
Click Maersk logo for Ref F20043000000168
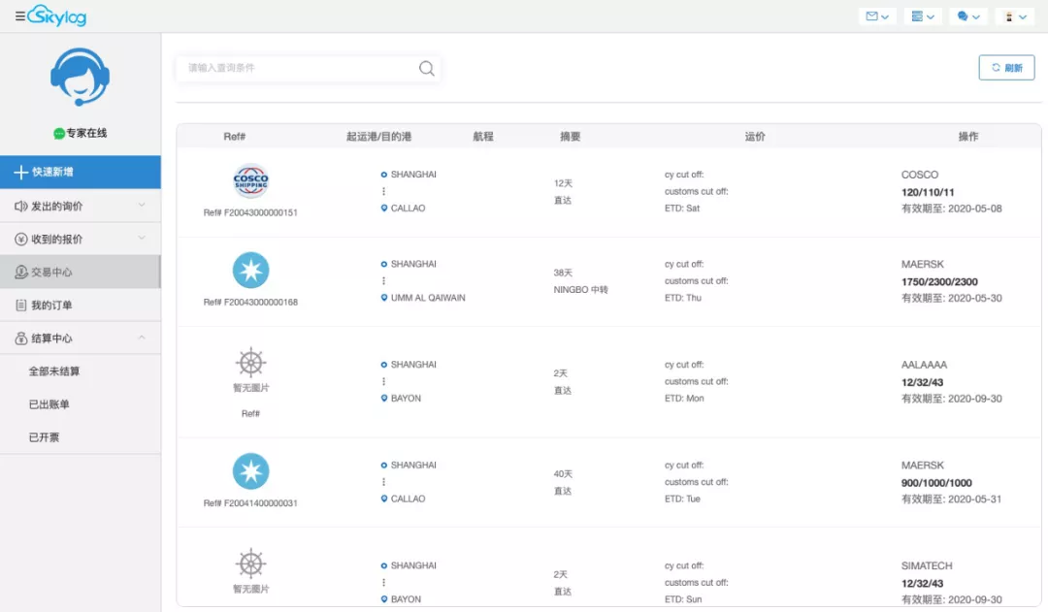click(250, 271)
